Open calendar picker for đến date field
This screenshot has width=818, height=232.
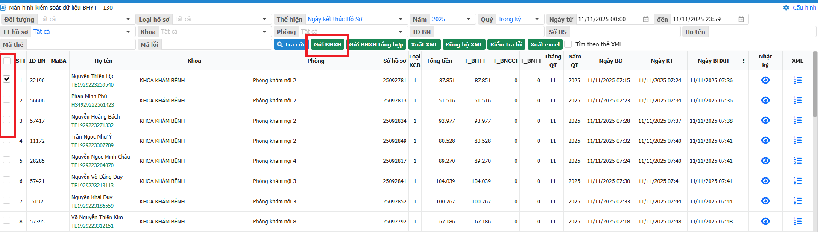pos(741,19)
